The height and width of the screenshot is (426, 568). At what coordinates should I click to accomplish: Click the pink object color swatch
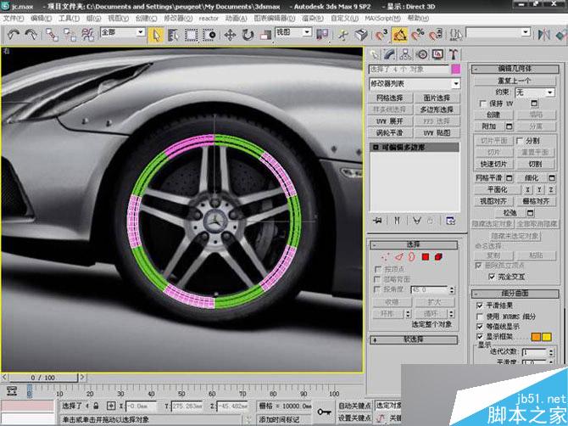tap(456, 70)
